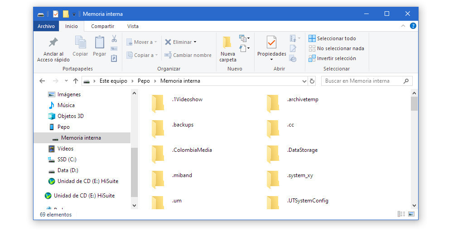This screenshot has width=453, height=230.
Task: Click the Copiar icon in Portapapeles
Action: [80, 43]
